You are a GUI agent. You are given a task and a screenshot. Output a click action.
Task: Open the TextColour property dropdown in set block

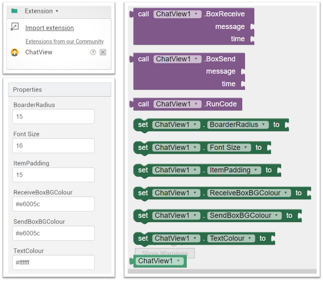250,238
